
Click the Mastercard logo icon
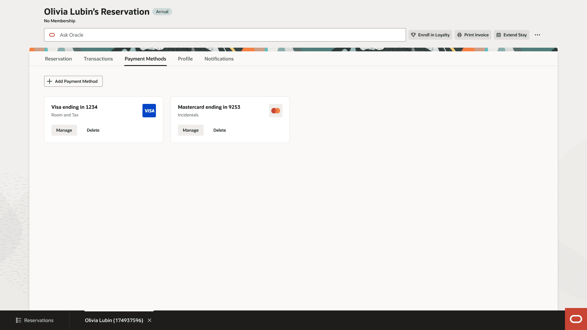click(x=275, y=111)
